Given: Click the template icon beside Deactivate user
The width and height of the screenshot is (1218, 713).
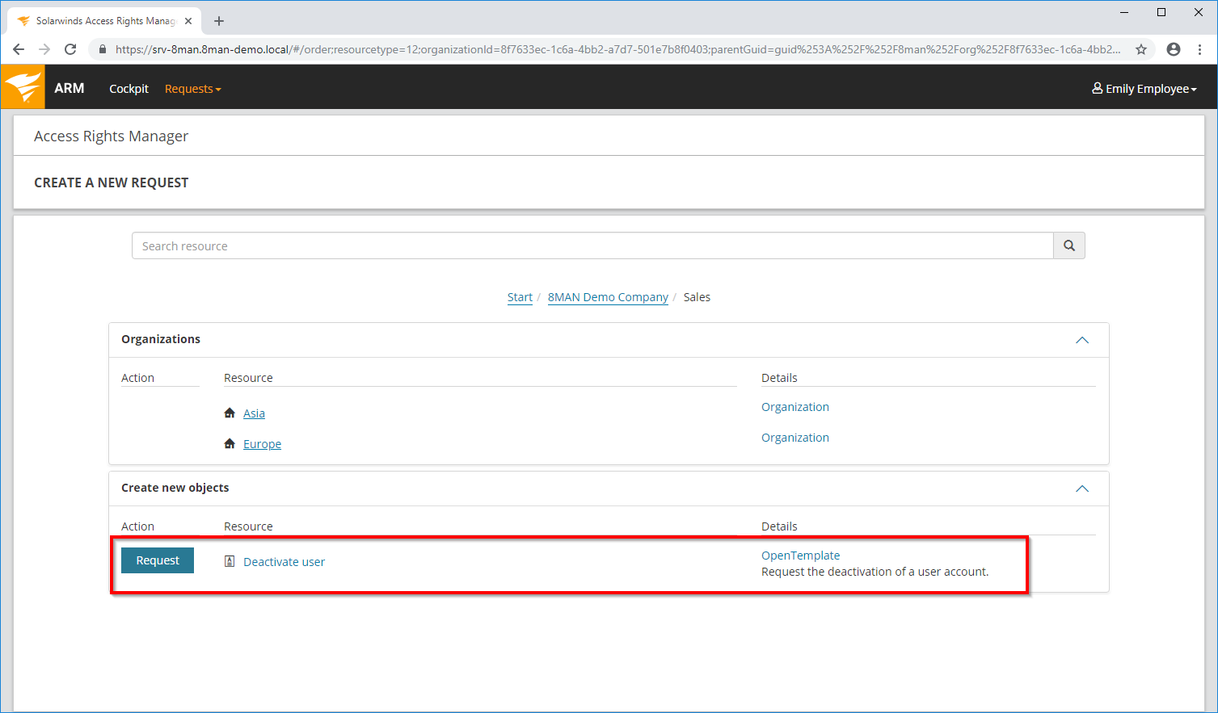Looking at the screenshot, I should point(230,562).
